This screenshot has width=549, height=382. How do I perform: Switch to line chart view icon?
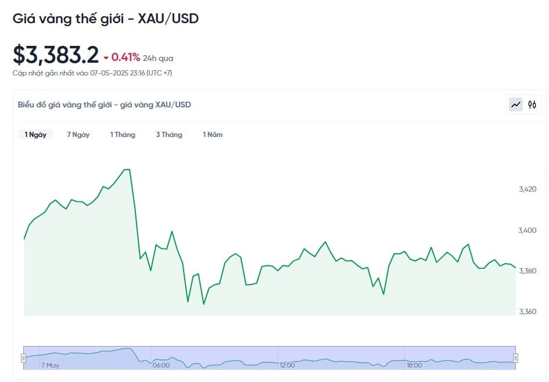coord(516,104)
